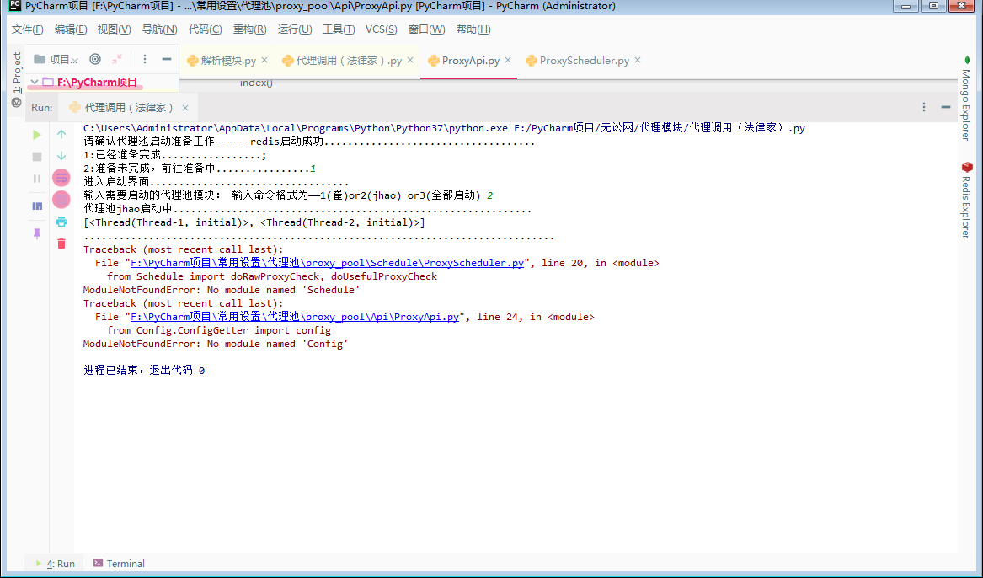The image size is (983, 578).
Task: Close the ProxyScheduler.py editor tab
Action: [x=638, y=60]
